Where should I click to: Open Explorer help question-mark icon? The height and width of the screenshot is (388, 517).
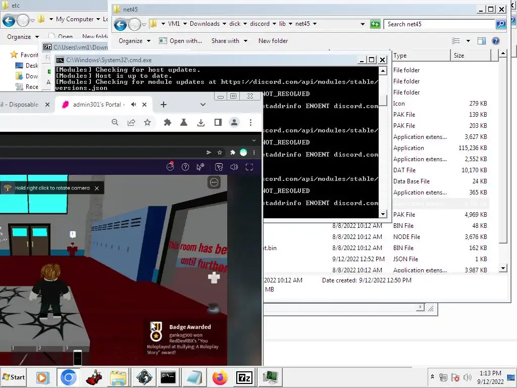pos(496,41)
